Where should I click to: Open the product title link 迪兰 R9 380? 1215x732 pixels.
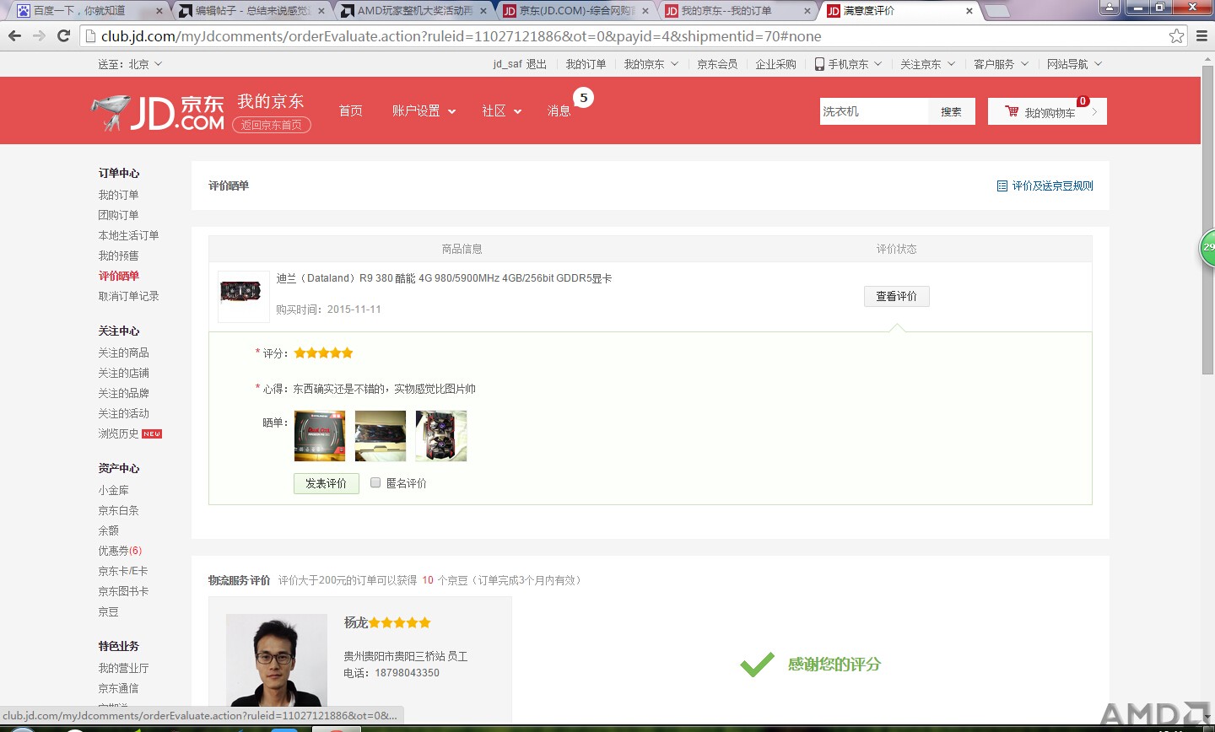(444, 278)
